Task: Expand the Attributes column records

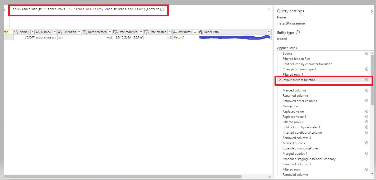Action: tap(195, 32)
